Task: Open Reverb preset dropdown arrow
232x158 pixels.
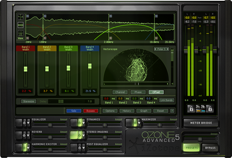Action: pos(28,135)
